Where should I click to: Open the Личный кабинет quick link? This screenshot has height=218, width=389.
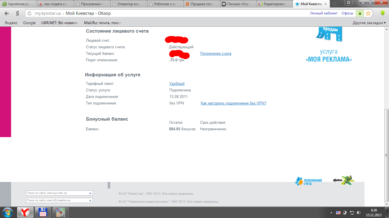point(324,13)
